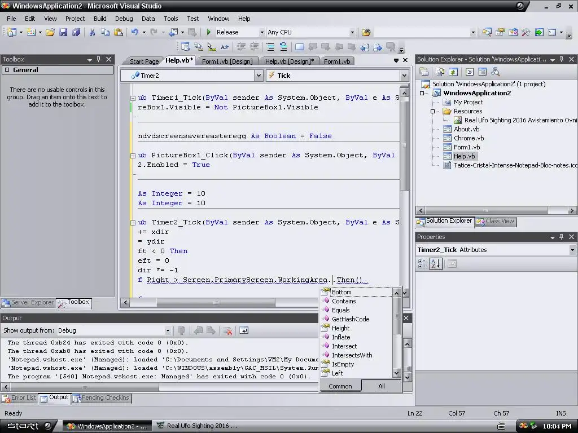Open the Release configuration dropdown
Viewport: 578px width, 433px height.
point(262,32)
